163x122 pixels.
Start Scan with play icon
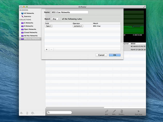pos(139,111)
